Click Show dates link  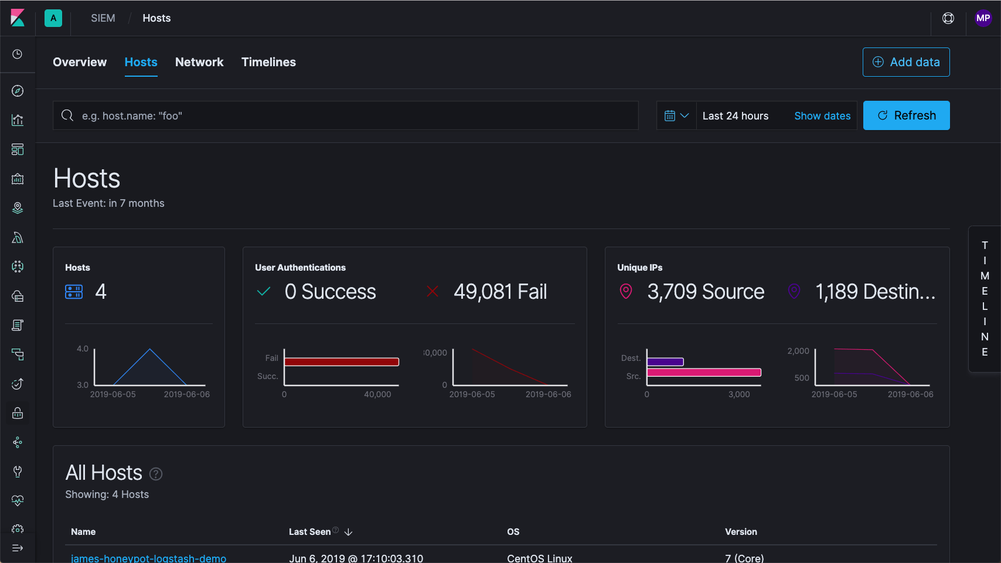click(822, 116)
